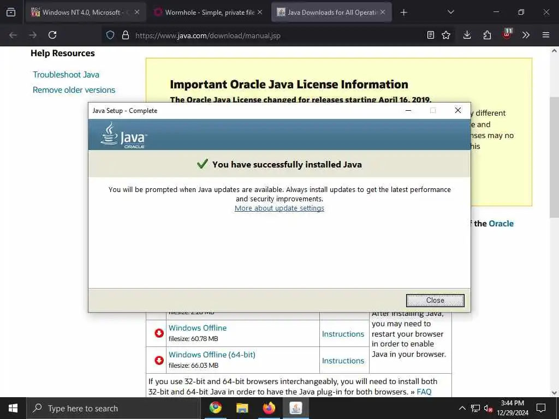Close the Wormhole tab
The width and height of the screenshot is (559, 419).
pyautogui.click(x=260, y=12)
